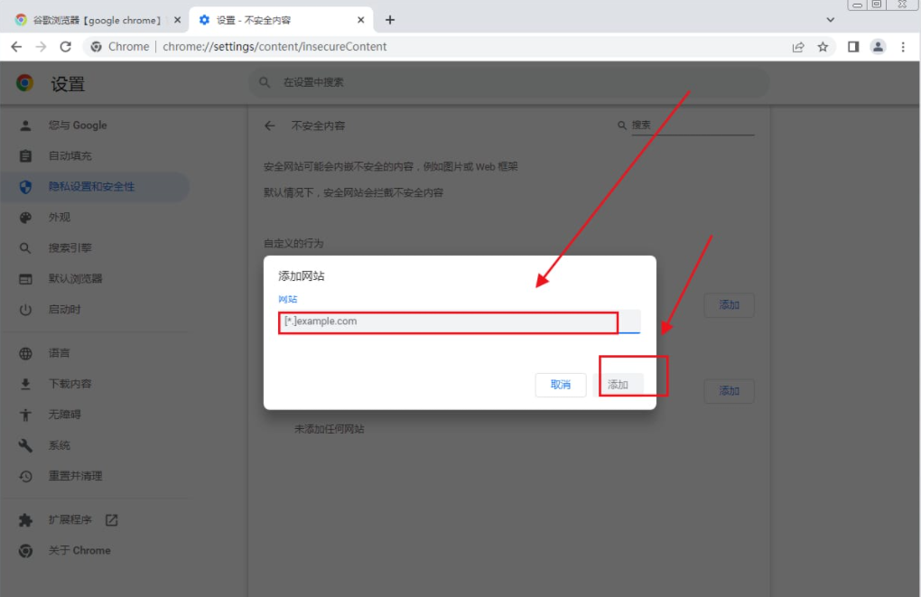
Task: Click lower 添加 button behind the dialog
Action: click(x=729, y=391)
